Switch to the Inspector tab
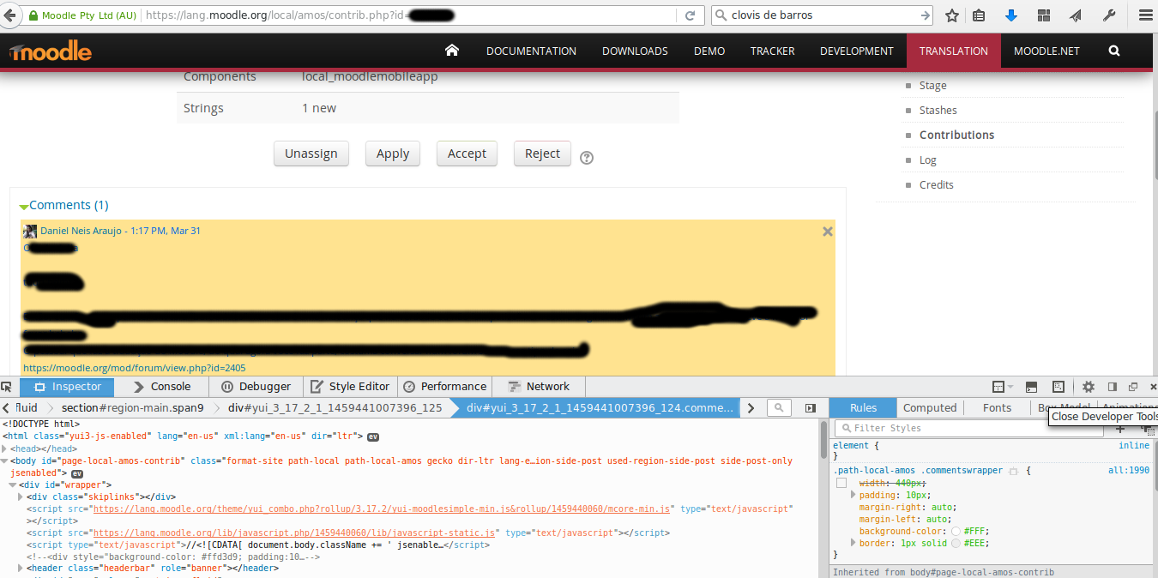 67,387
